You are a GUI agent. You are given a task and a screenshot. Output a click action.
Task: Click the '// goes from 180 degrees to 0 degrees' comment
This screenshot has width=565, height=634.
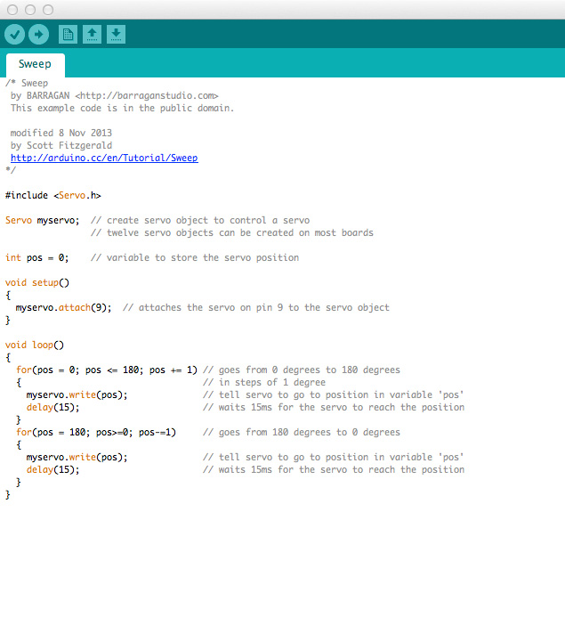[x=302, y=432]
